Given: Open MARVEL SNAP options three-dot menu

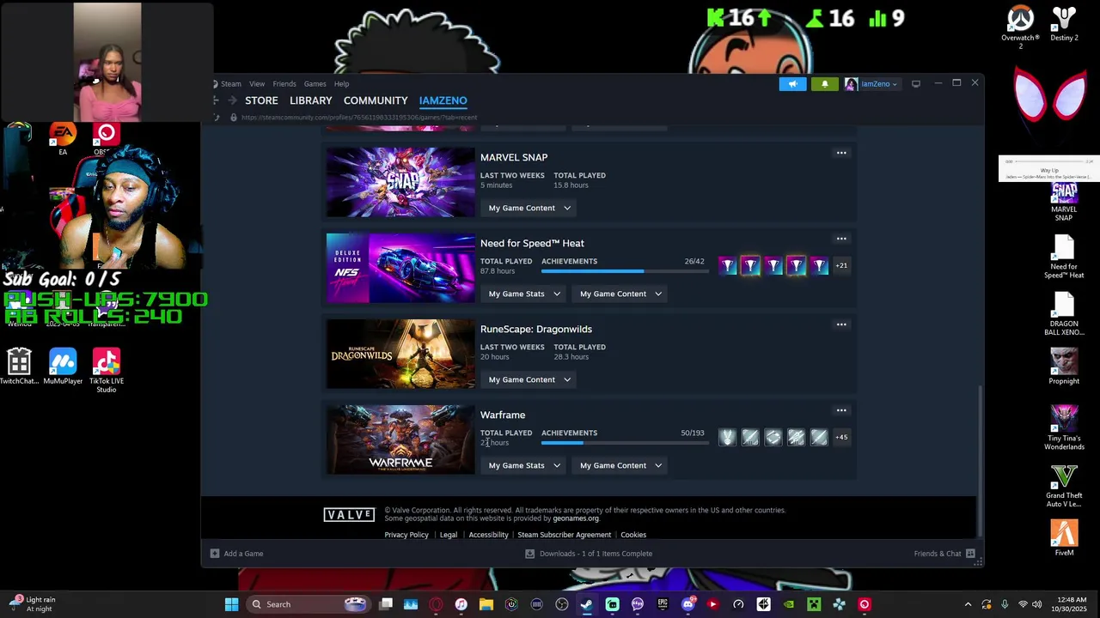Looking at the screenshot, I should tap(841, 153).
